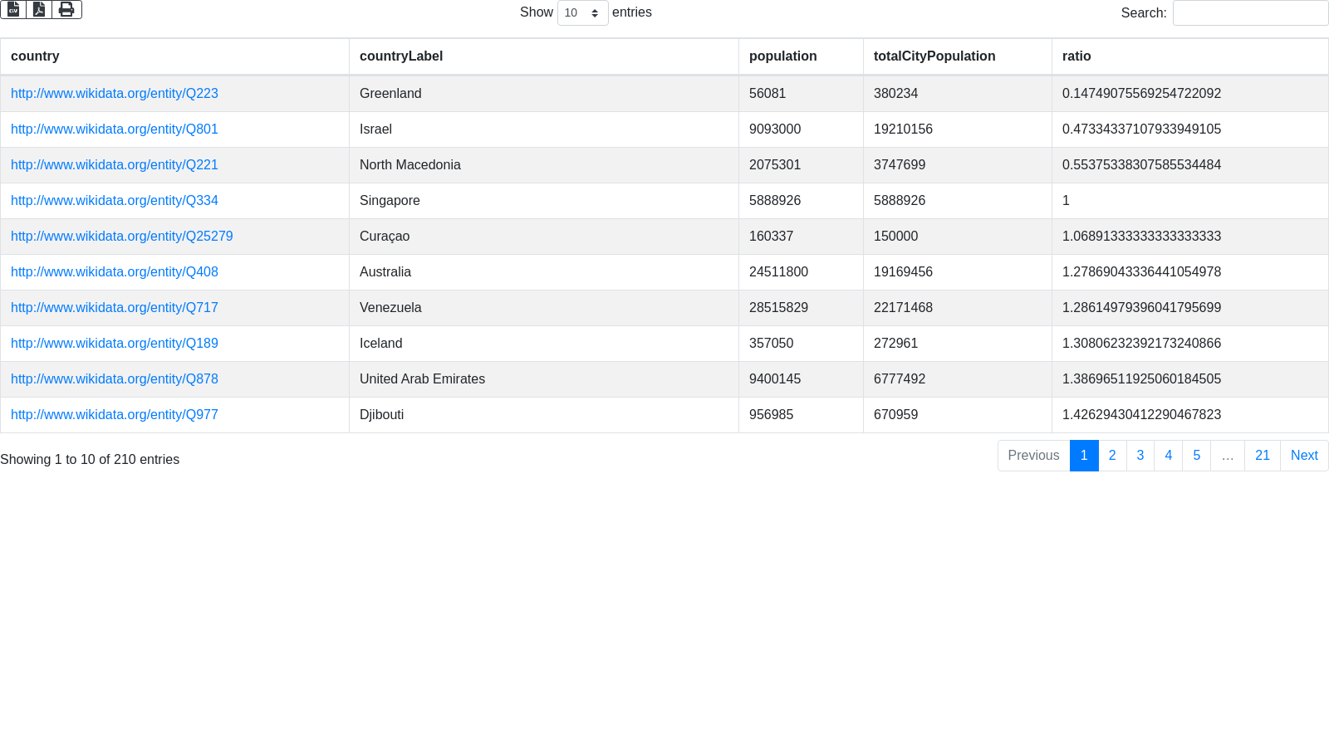Go to page 2 of results
This screenshot has height=747, width=1329.
point(1112,456)
